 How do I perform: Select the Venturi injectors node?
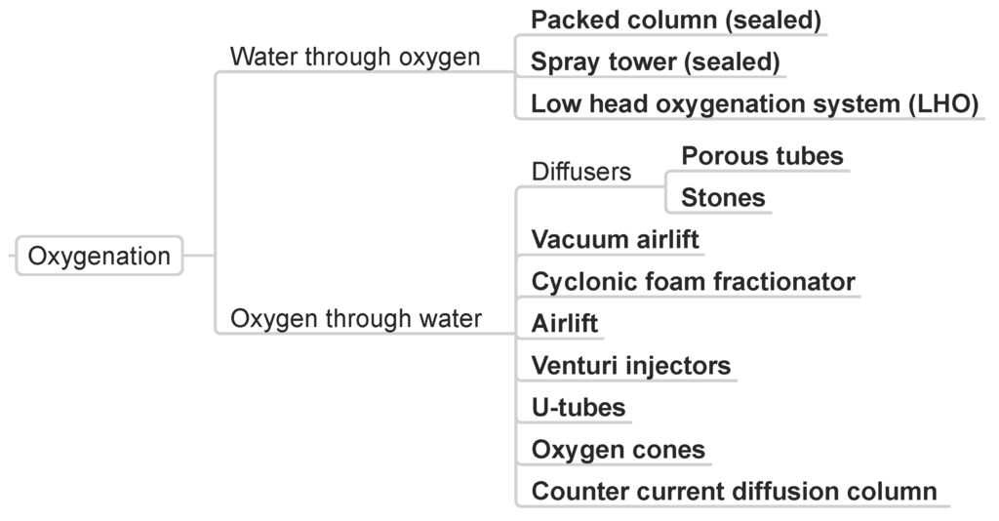[x=630, y=366]
